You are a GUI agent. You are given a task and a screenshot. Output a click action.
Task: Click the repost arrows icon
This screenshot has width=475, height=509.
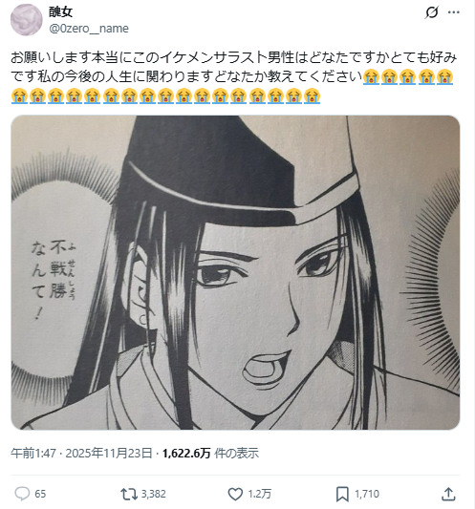(129, 494)
